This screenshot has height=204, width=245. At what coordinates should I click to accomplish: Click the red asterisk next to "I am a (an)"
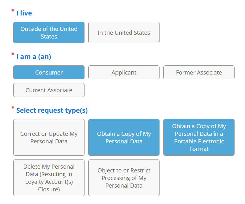coord(13,55)
